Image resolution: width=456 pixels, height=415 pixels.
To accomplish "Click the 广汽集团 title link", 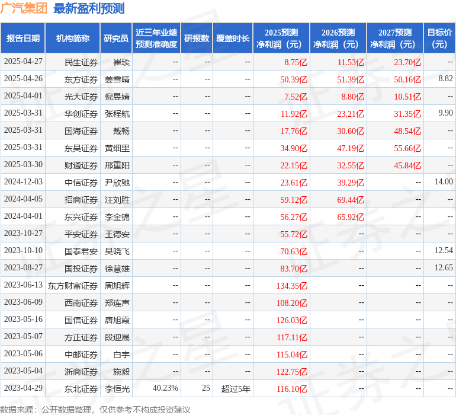I will click(24, 8).
